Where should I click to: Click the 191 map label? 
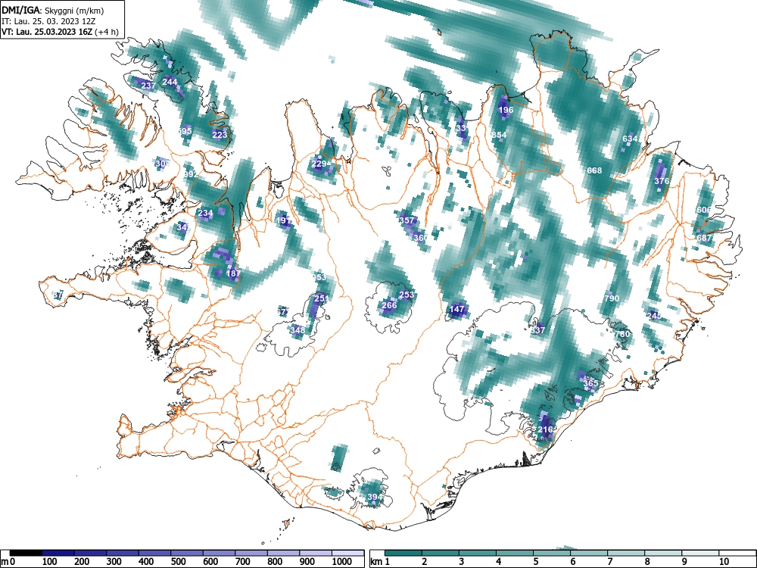[x=284, y=220]
